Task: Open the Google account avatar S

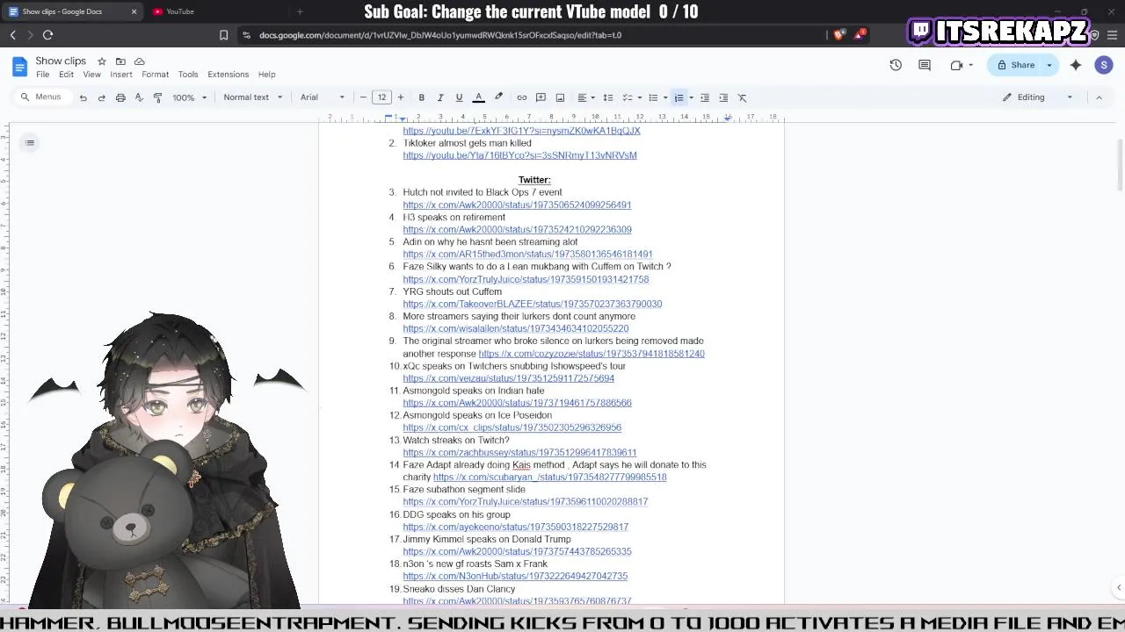Action: 1104,65
